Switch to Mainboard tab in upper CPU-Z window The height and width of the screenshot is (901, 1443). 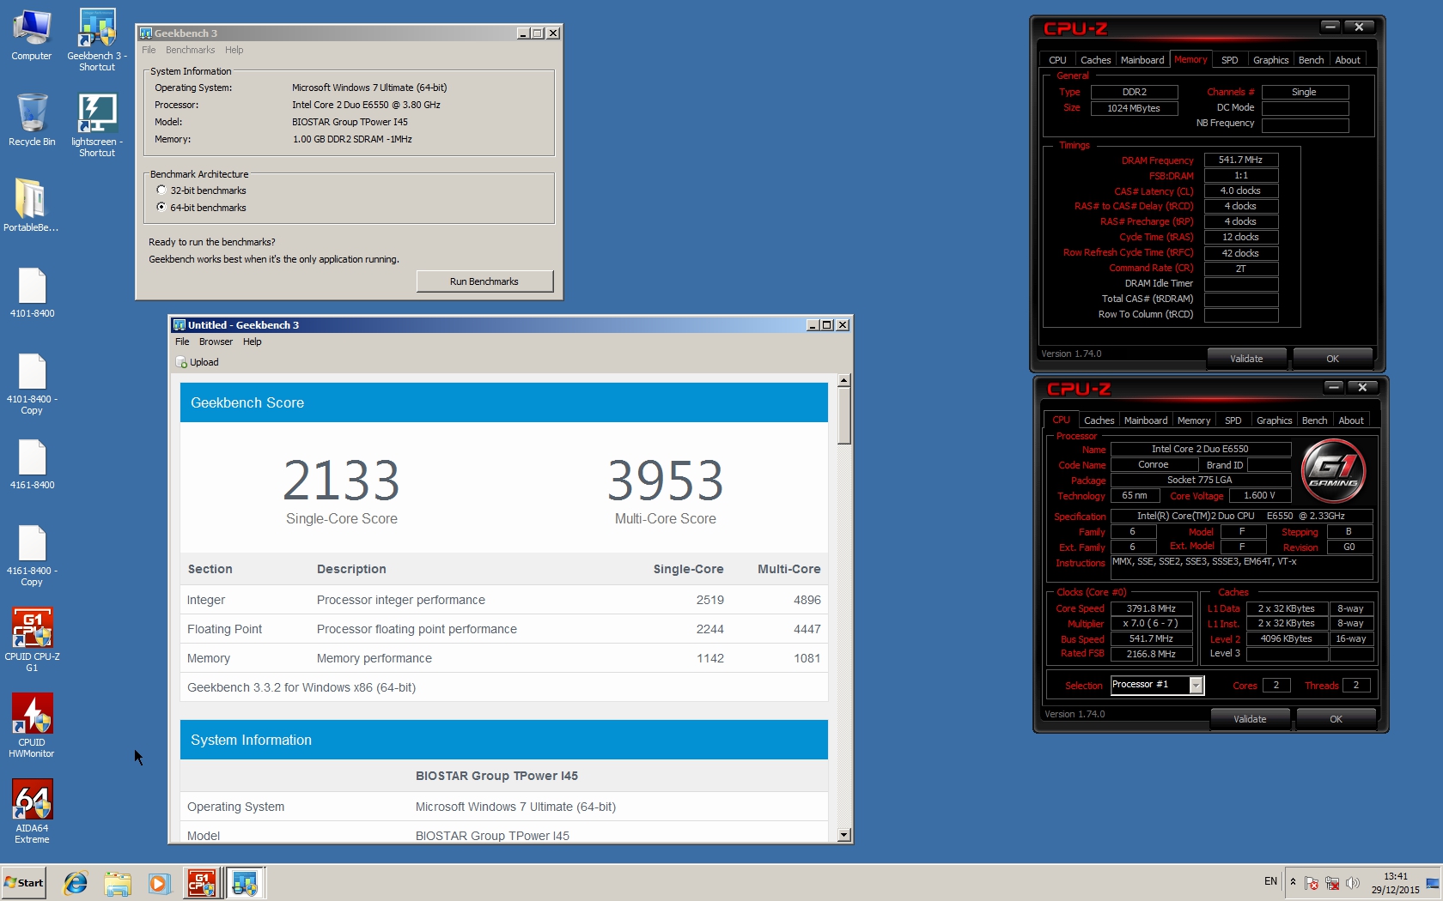(x=1142, y=60)
